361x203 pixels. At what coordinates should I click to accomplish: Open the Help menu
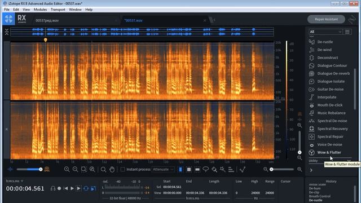point(89,10)
